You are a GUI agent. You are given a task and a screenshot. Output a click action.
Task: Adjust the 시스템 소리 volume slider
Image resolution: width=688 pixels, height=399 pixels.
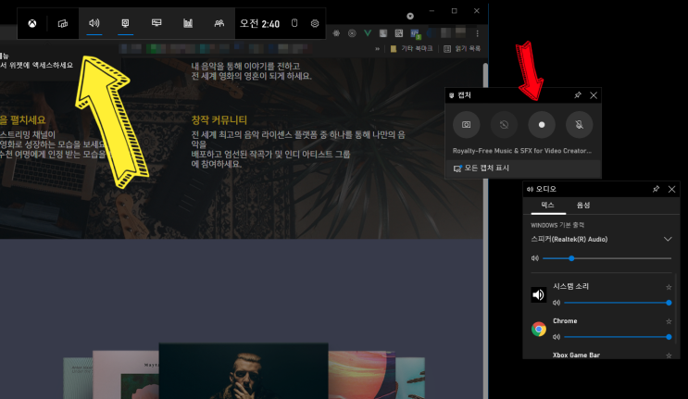(618, 303)
